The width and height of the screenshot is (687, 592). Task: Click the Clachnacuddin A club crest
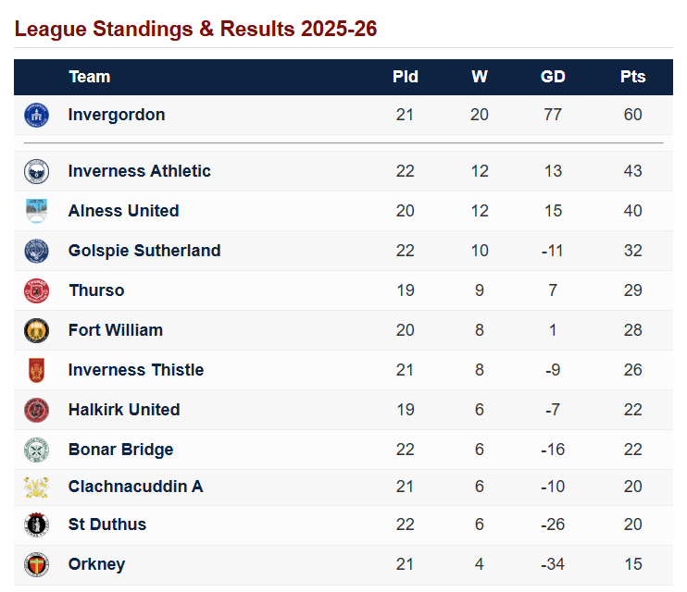[x=36, y=487]
